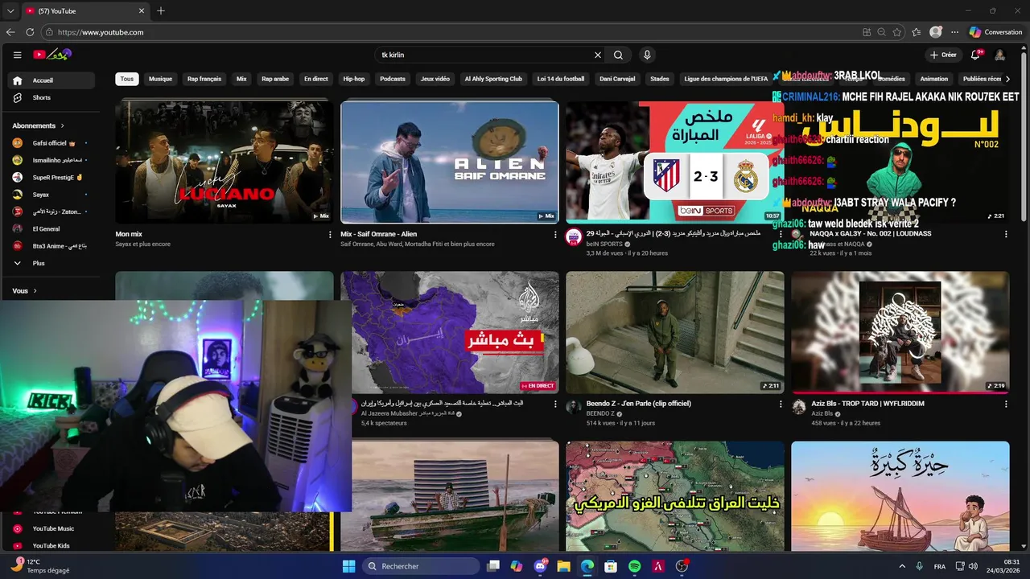The height and width of the screenshot is (579, 1030).
Task: Open options for the Mon mix video
Action: click(x=330, y=235)
